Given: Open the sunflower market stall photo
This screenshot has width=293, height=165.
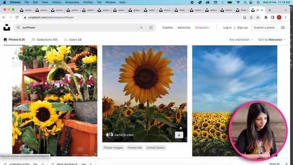Looking at the screenshot, I should tap(55, 101).
